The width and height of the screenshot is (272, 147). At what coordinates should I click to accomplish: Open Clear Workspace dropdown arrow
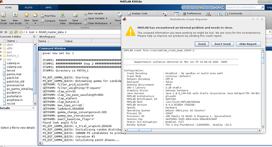click(x=110, y=23)
